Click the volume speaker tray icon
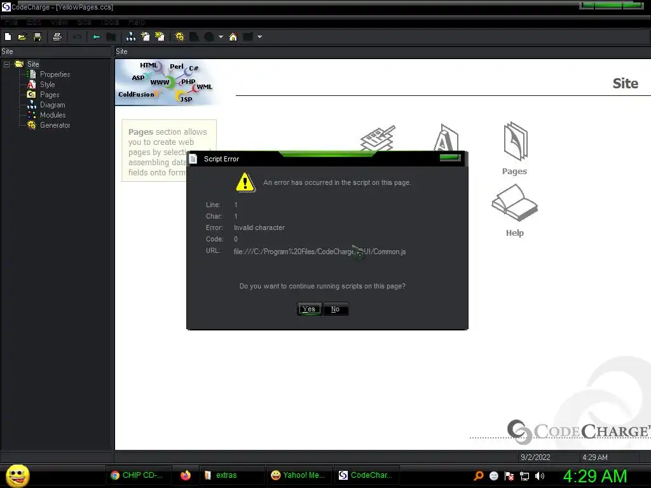 540,476
